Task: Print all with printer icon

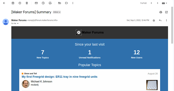Action: (161, 12)
